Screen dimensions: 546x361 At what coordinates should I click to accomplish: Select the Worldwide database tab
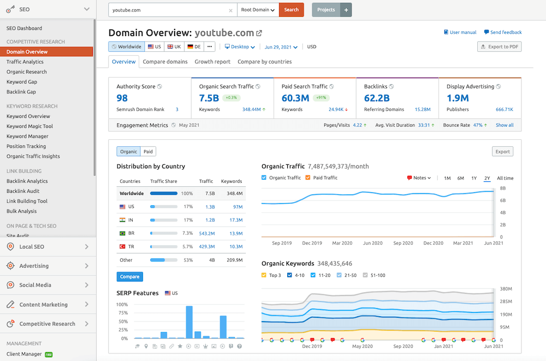pos(127,46)
